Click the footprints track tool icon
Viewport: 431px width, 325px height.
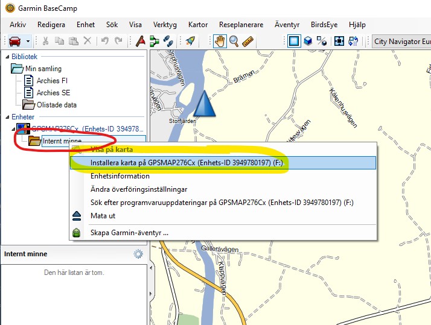[169, 41]
